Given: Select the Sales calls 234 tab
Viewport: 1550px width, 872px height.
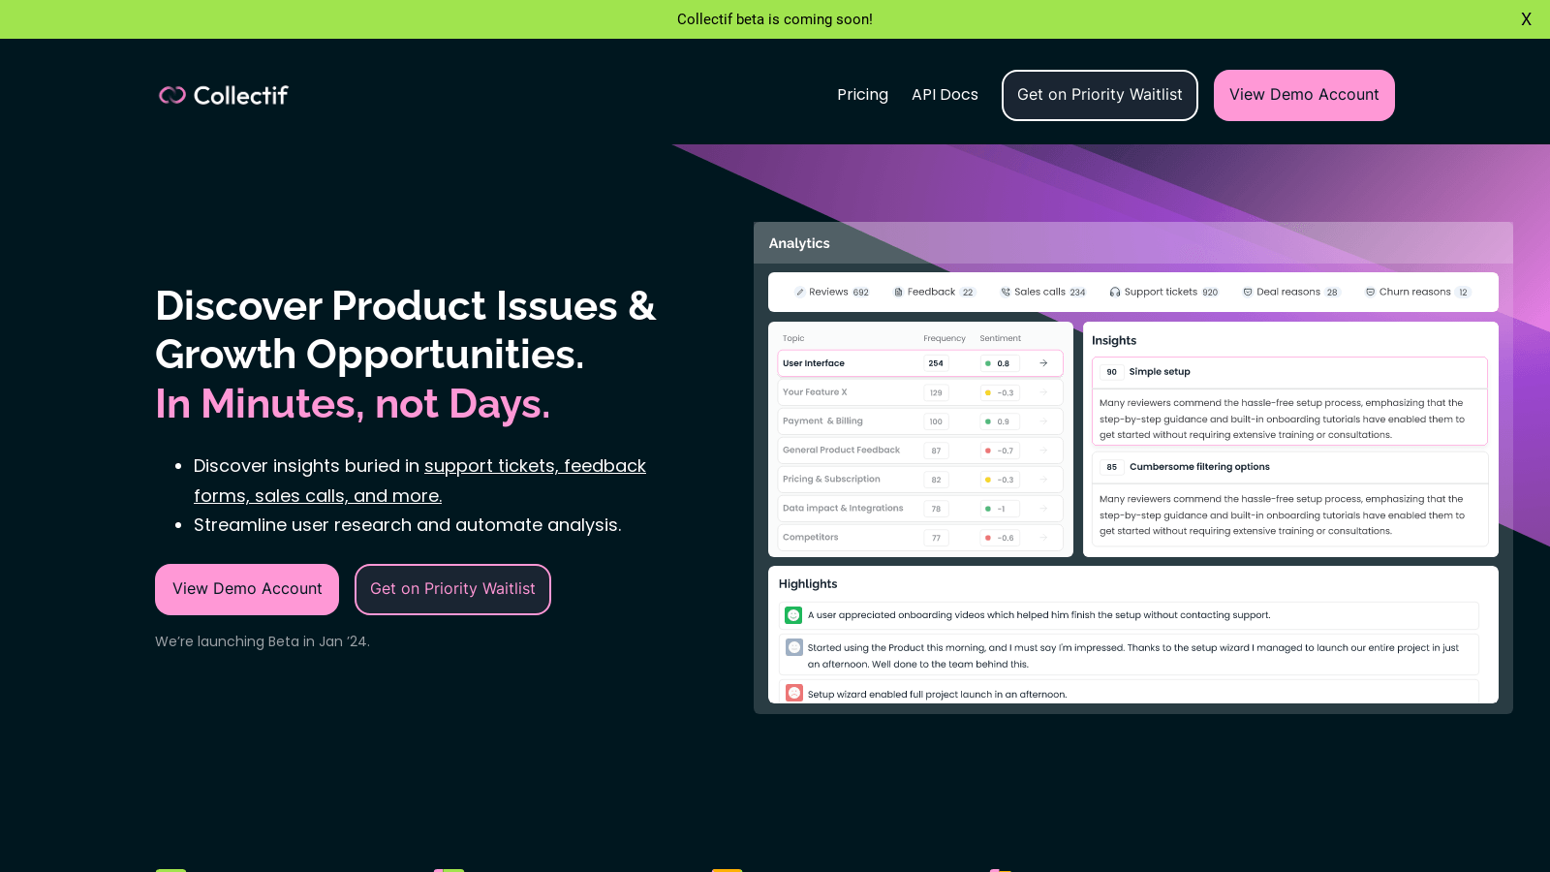Looking at the screenshot, I should point(1043,292).
